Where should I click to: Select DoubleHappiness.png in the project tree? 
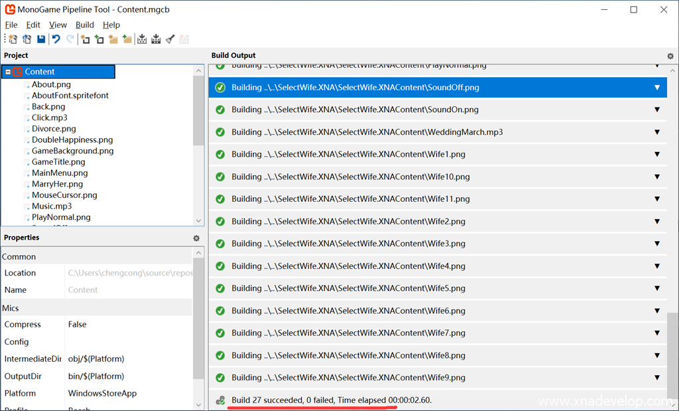(x=72, y=140)
